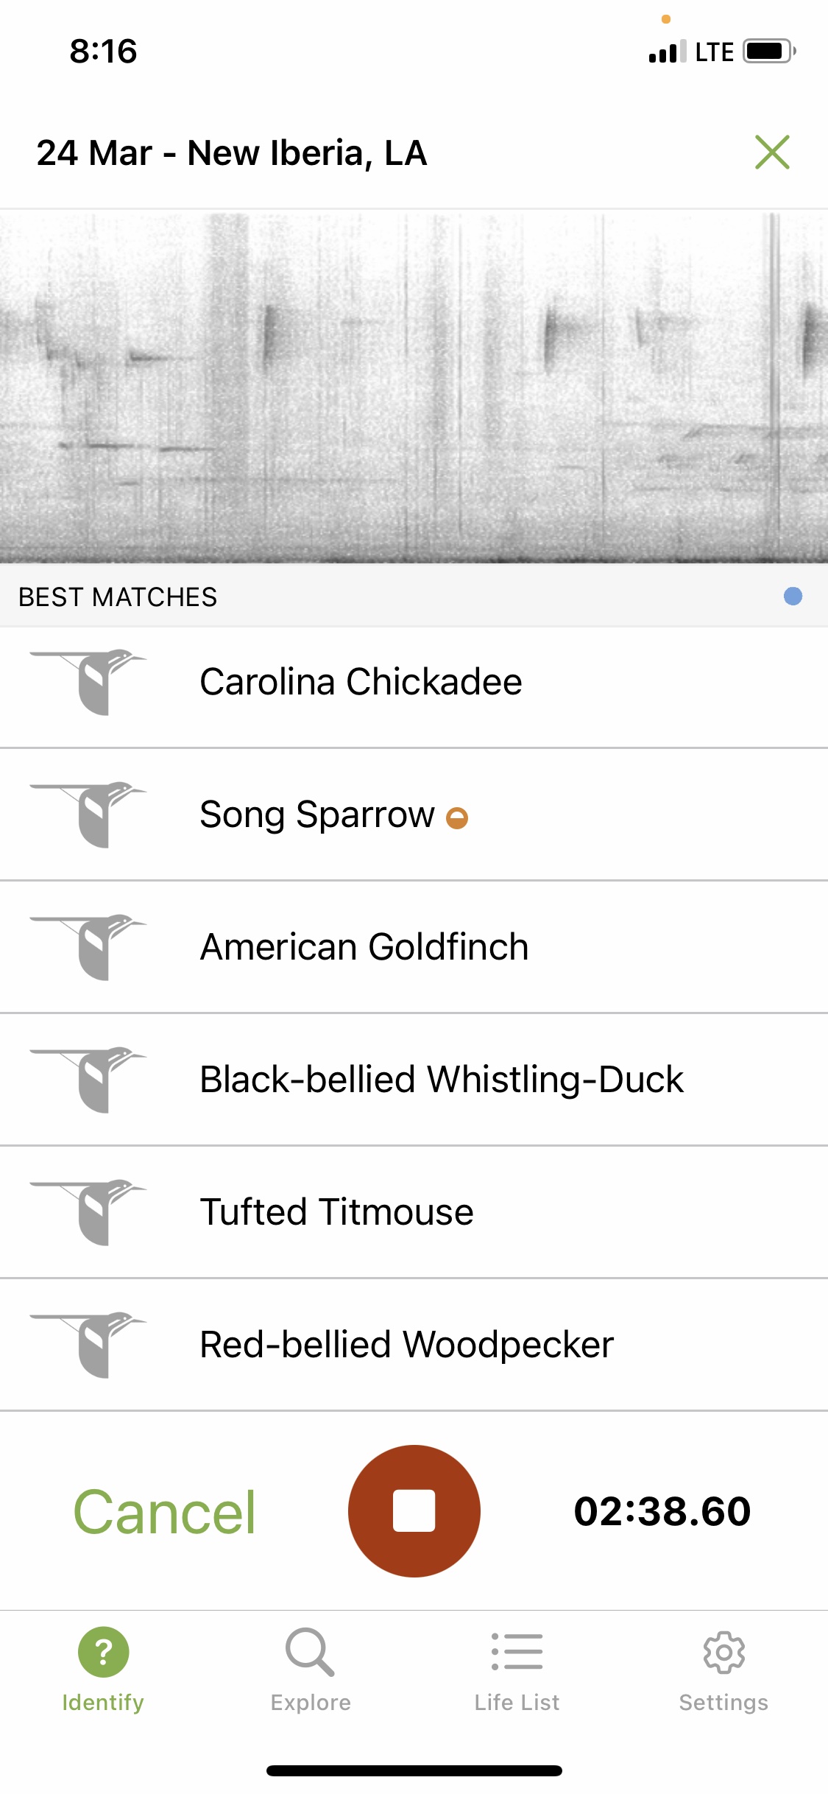Viewport: 828px width, 1794px height.
Task: Open the Life List tab
Action: (517, 1670)
